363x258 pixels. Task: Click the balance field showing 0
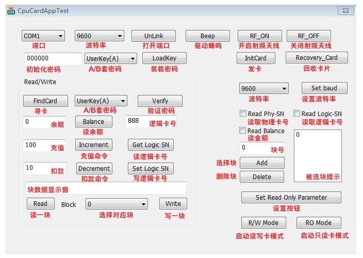[44, 122]
